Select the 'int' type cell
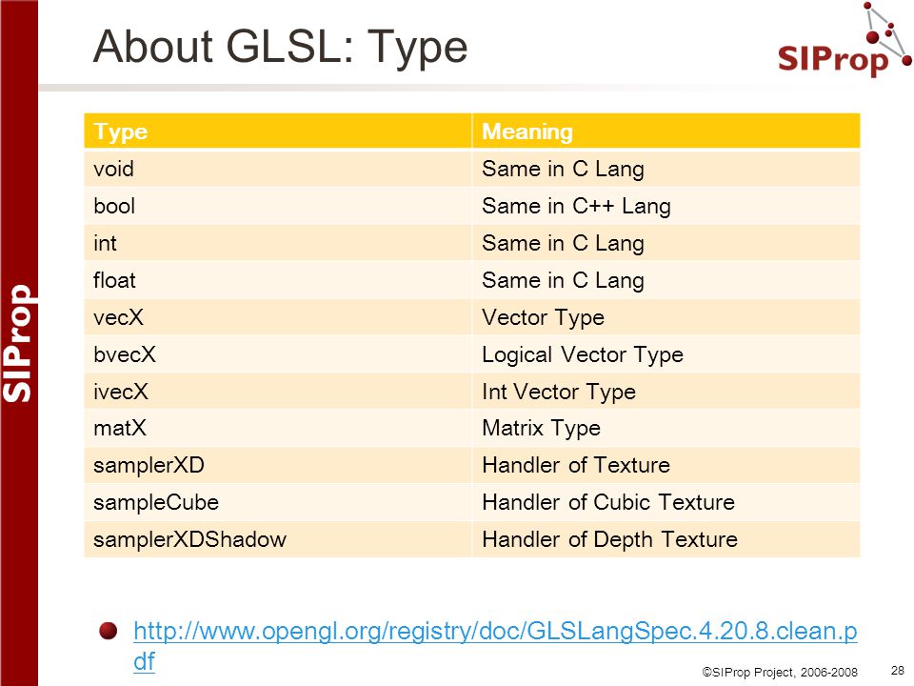The height and width of the screenshot is (686, 914). click(x=278, y=243)
